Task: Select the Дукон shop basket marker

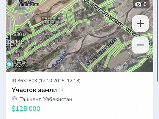Action: coord(9,64)
